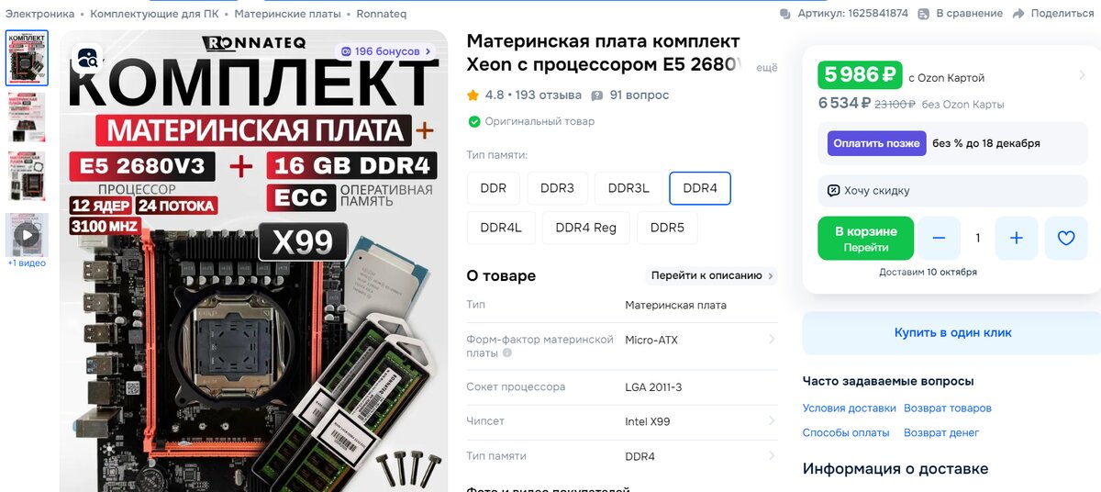Click Купить в один клик button
The image size is (1101, 492).
[x=952, y=333]
